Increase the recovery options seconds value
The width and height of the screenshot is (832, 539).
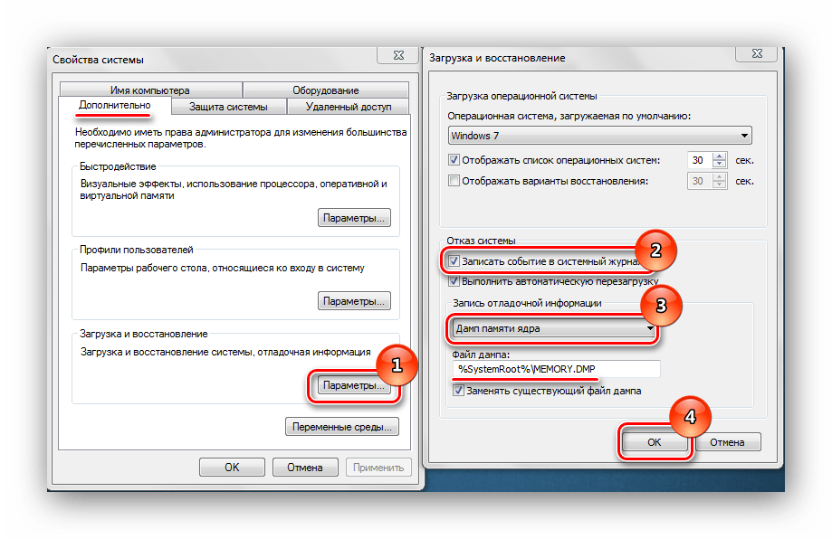720,177
